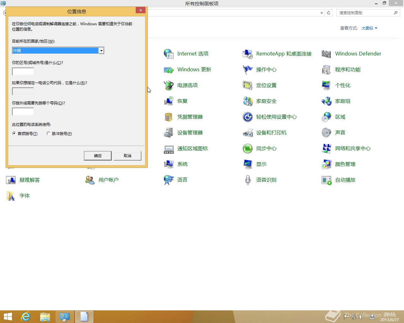Open 家庭组 icon
The height and width of the screenshot is (323, 404).
click(327, 101)
